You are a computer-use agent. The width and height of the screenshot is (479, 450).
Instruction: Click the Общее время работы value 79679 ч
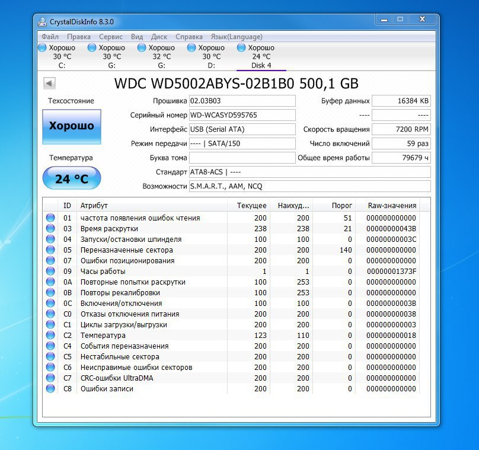(401, 158)
